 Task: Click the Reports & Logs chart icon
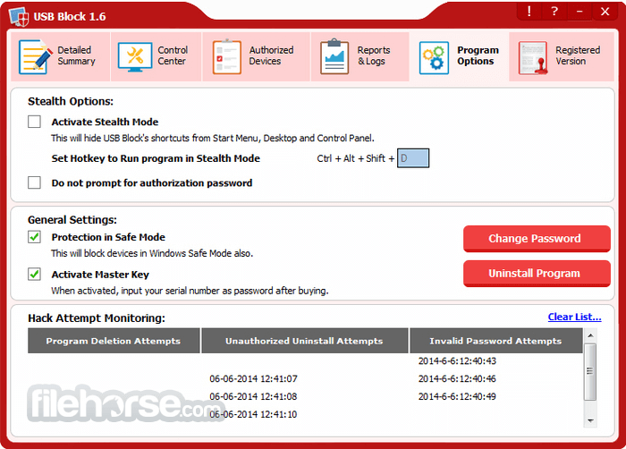334,56
